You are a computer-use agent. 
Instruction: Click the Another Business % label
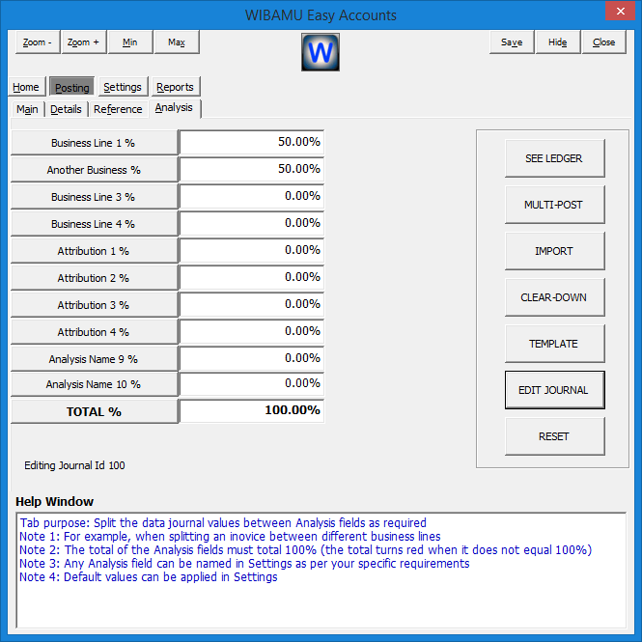[95, 170]
